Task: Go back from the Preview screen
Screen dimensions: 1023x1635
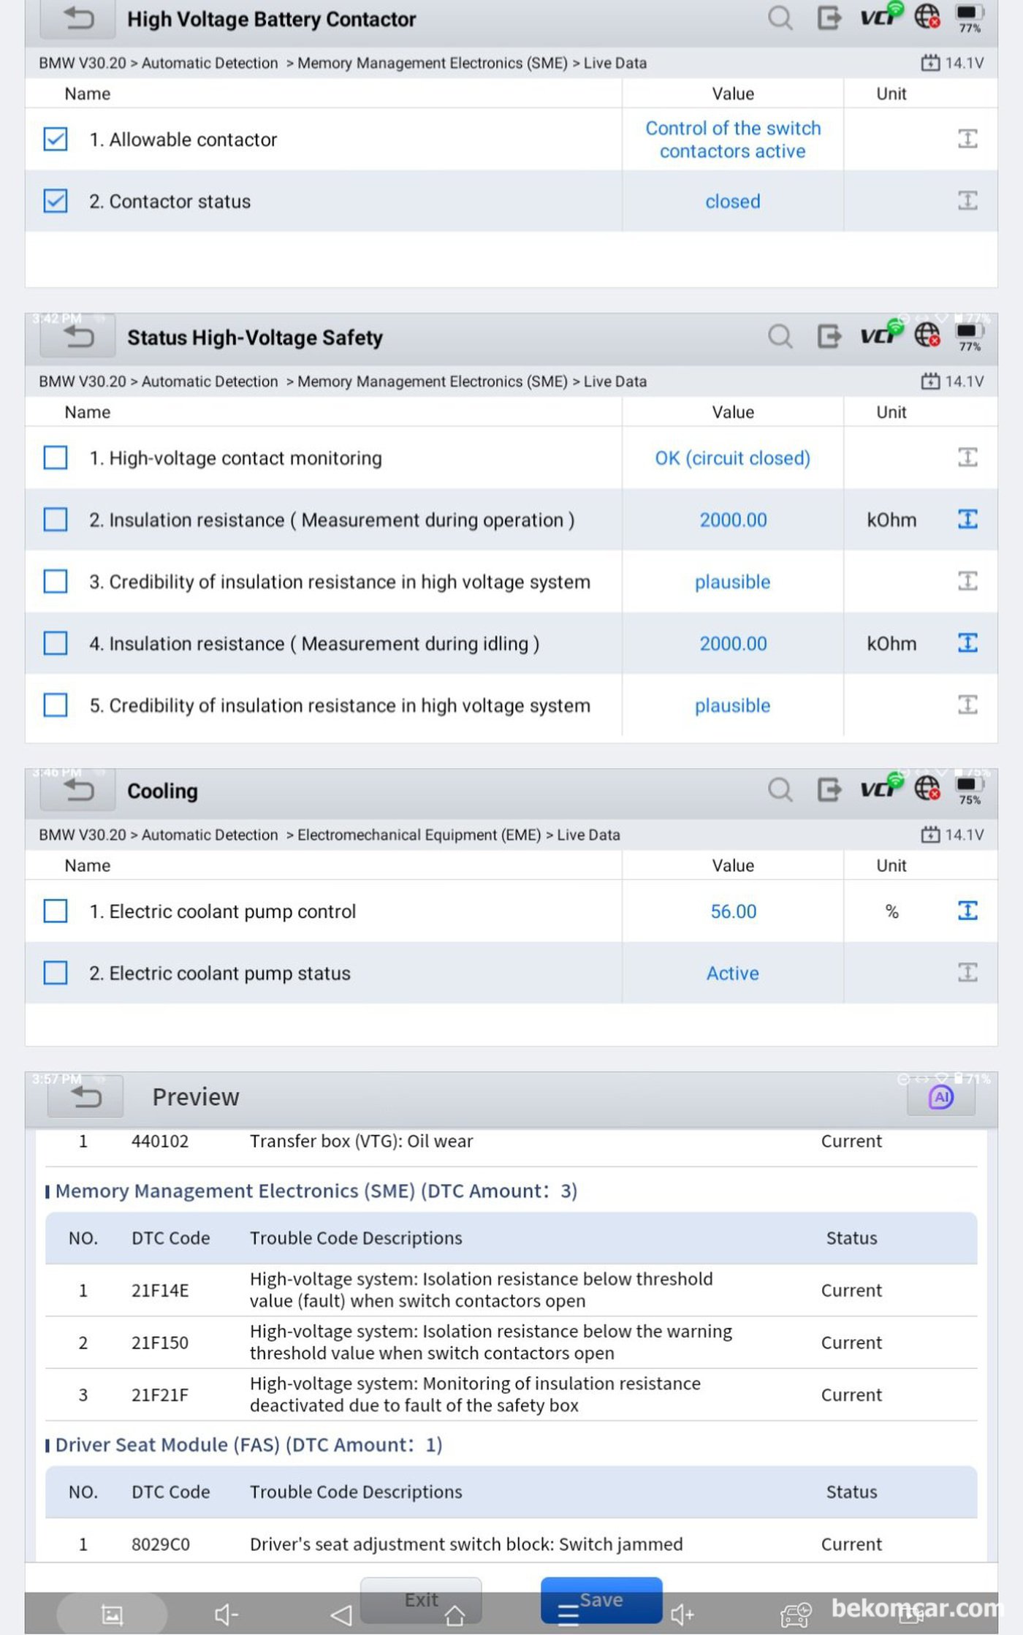Action: tap(86, 1096)
